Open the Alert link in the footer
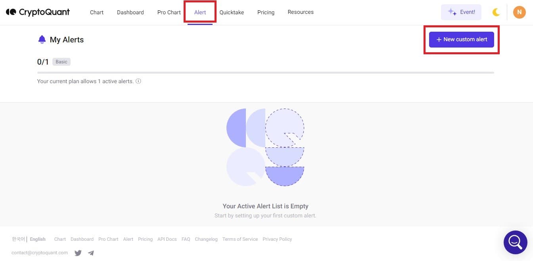 [128, 239]
